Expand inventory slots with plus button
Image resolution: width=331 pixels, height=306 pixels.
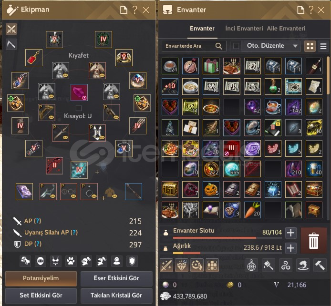[290, 233]
